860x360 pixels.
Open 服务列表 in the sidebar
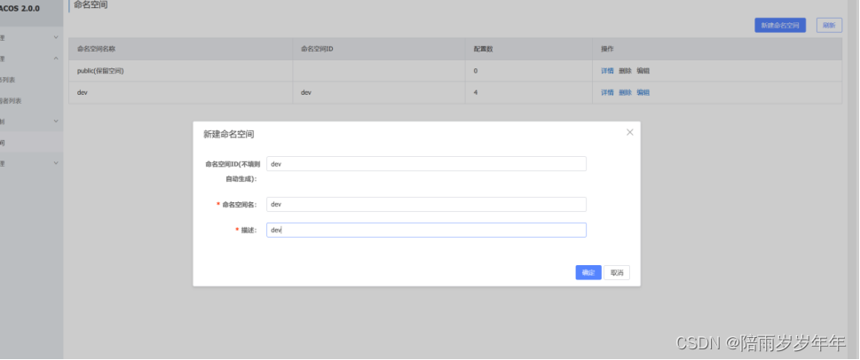click(9, 80)
